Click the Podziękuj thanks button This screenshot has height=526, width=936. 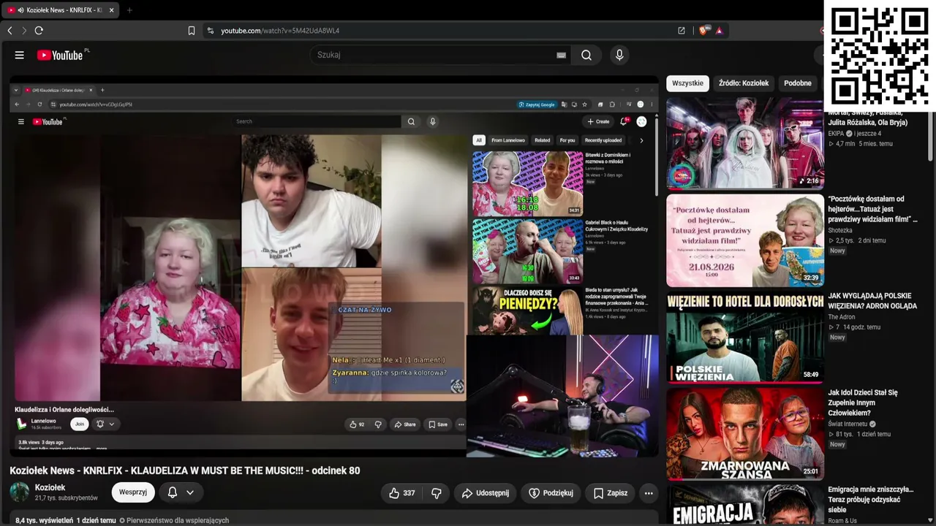(551, 493)
